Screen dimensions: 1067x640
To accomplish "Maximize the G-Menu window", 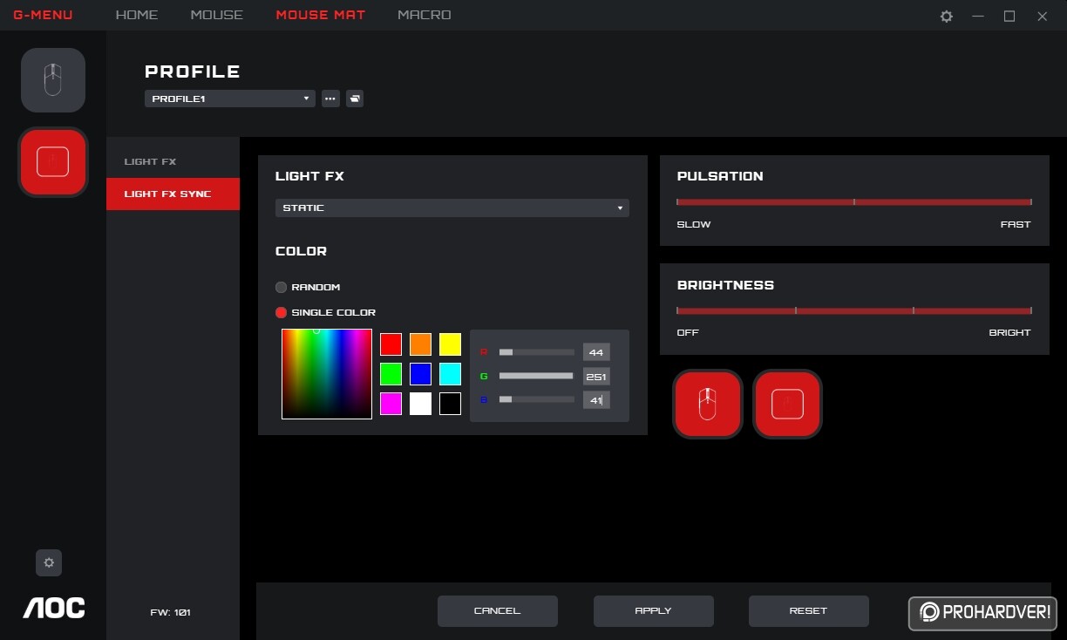I will tap(1009, 16).
